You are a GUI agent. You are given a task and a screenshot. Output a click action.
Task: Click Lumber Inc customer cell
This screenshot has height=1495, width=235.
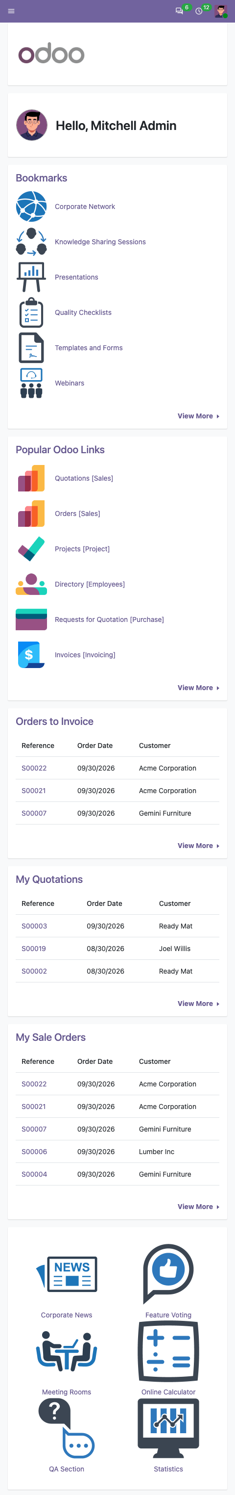tap(156, 1152)
